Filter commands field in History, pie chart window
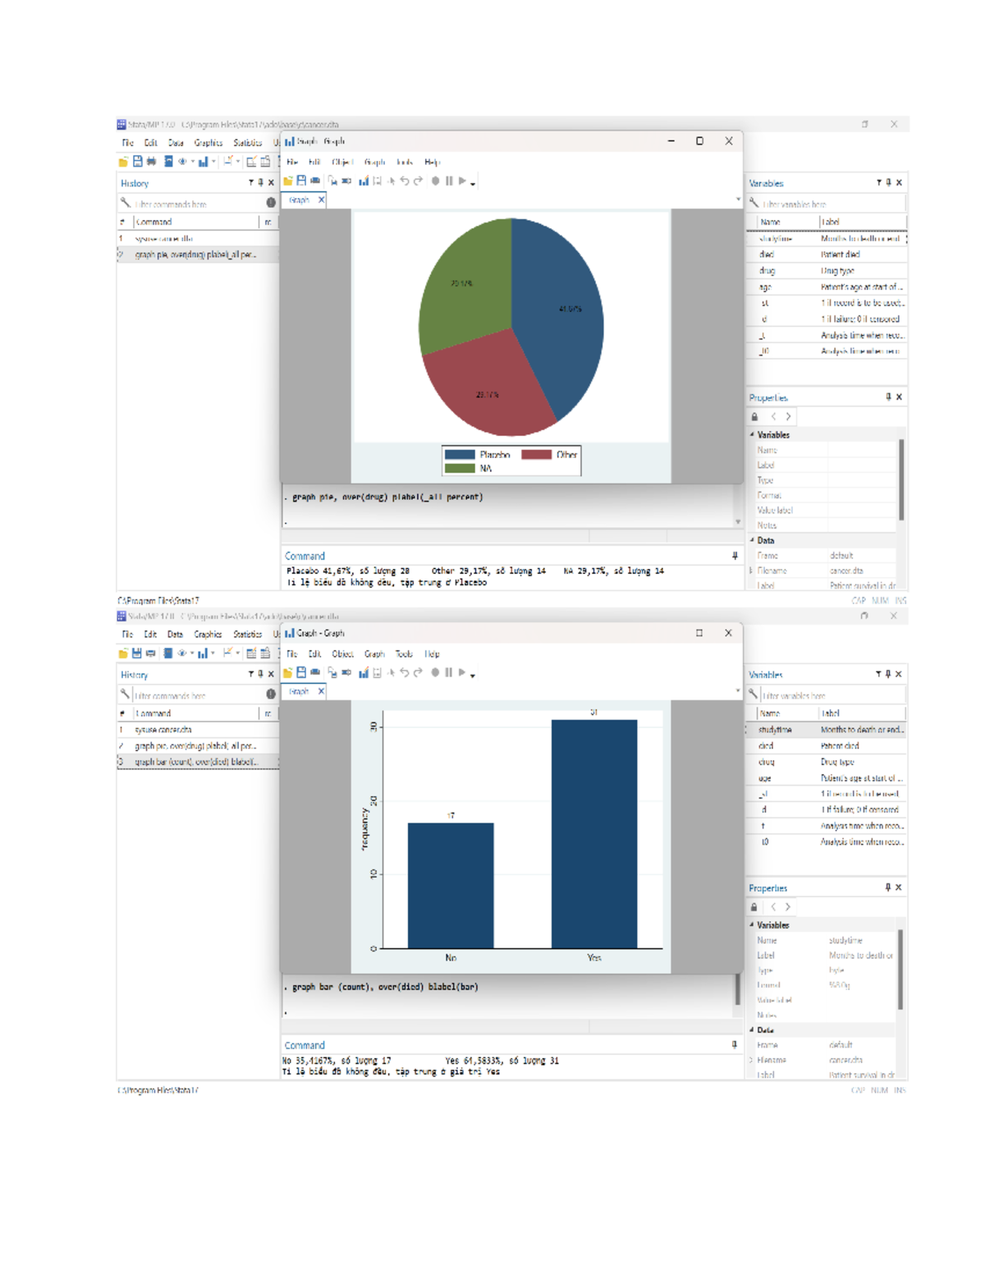Viewport: 985px width, 1275px height. coord(197,204)
